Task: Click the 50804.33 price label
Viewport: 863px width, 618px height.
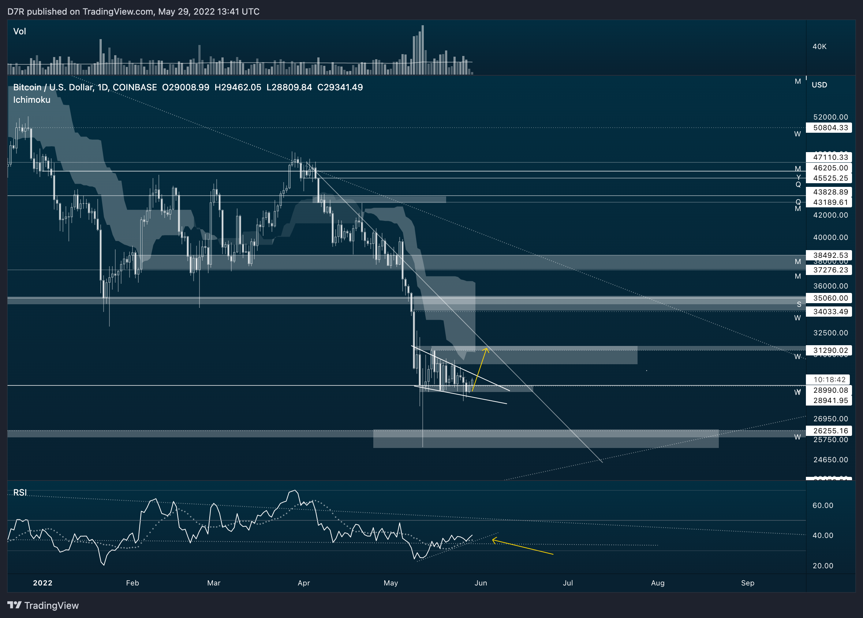Action: click(x=829, y=128)
